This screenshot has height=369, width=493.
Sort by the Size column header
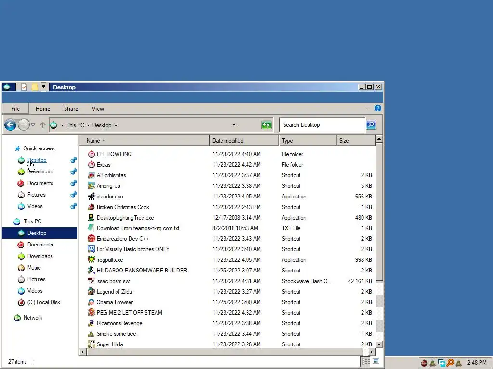click(x=356, y=141)
